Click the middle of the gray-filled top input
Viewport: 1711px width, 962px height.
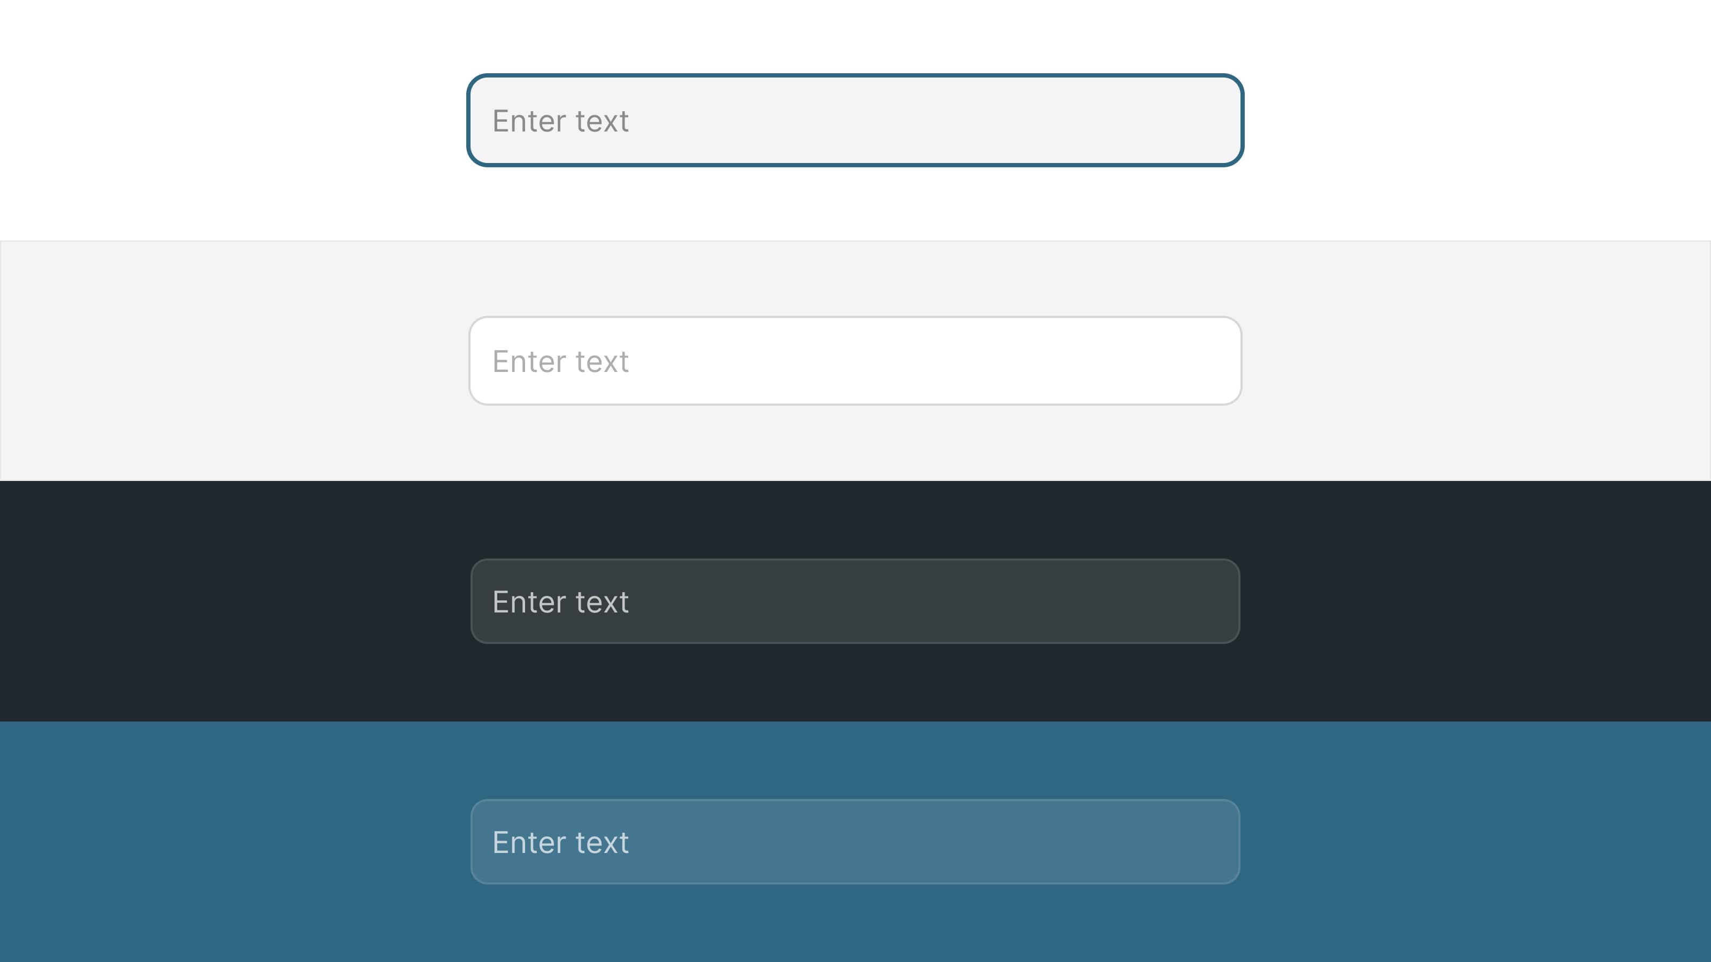[x=855, y=120]
